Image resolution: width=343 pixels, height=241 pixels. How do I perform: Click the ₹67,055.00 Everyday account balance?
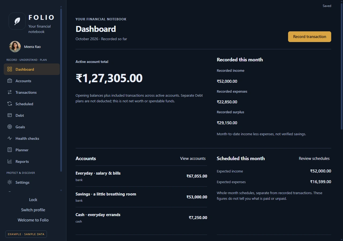click(197, 176)
